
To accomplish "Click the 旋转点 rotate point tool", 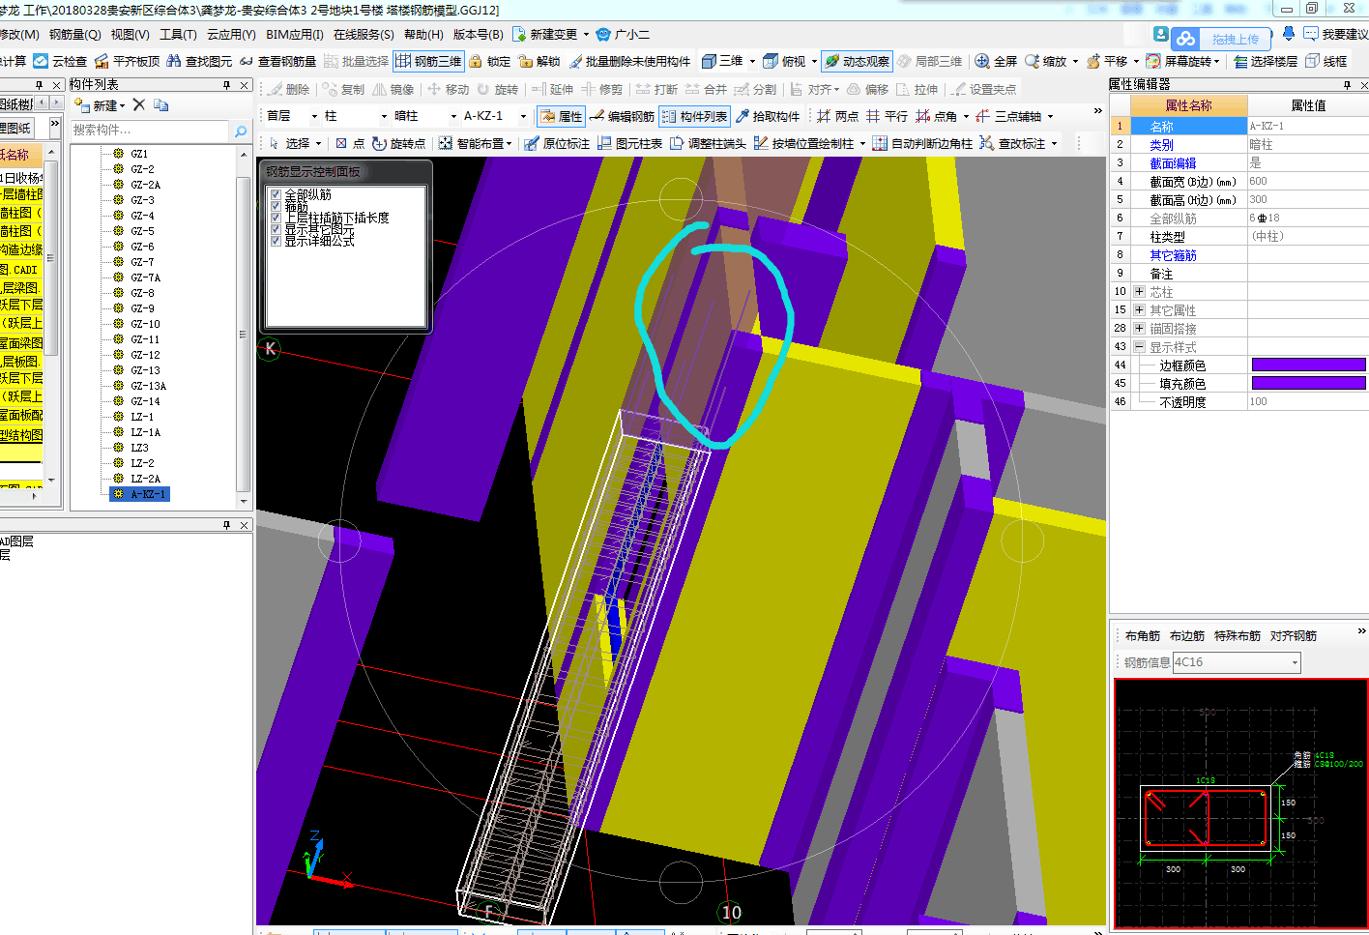I will (398, 143).
